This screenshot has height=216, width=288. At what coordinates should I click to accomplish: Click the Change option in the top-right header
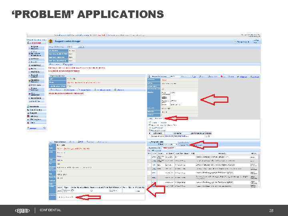pyautogui.click(x=242, y=42)
